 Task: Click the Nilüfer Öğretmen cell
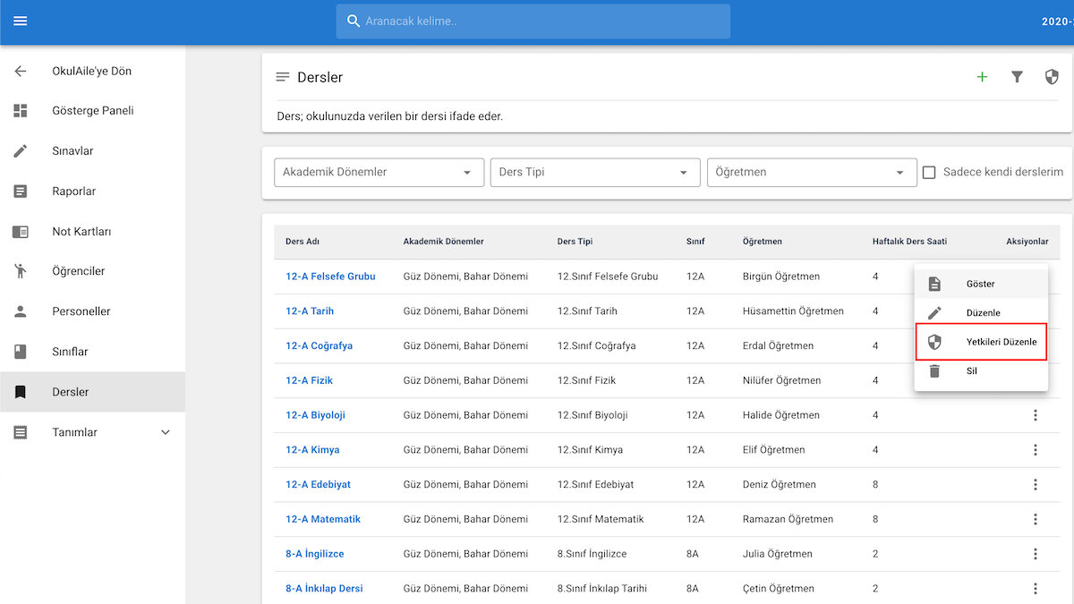781,380
